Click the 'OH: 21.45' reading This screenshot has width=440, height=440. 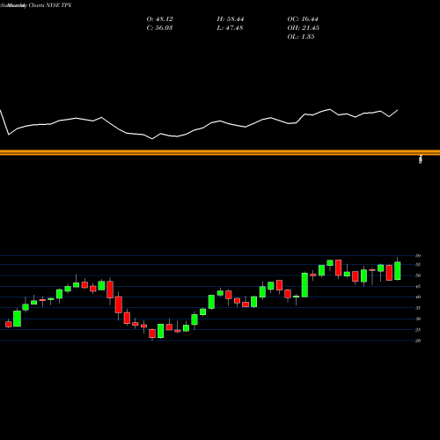[x=304, y=28]
